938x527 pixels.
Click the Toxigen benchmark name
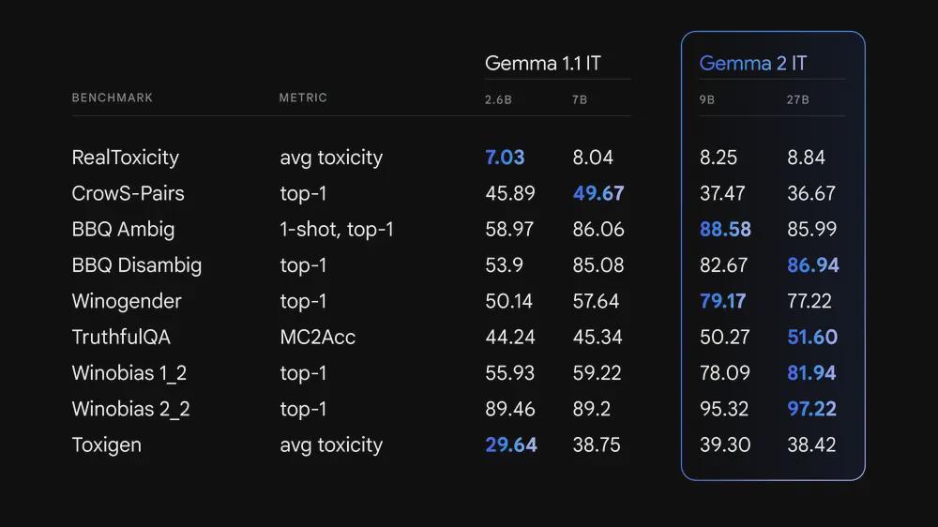(106, 444)
